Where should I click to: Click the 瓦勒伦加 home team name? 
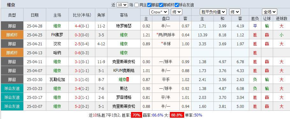tap(57, 79)
